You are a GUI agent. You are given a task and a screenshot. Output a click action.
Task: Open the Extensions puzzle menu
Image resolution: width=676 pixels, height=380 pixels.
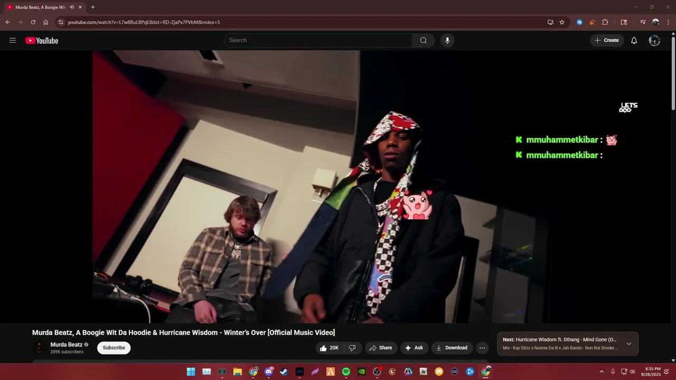pyautogui.click(x=605, y=22)
